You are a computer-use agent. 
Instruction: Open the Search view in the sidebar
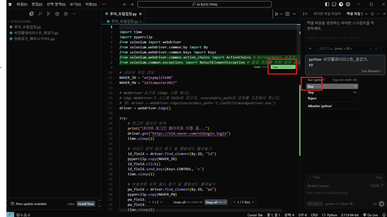click(40, 14)
